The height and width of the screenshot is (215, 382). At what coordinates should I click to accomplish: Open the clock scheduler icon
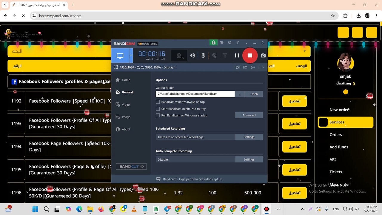230,43
